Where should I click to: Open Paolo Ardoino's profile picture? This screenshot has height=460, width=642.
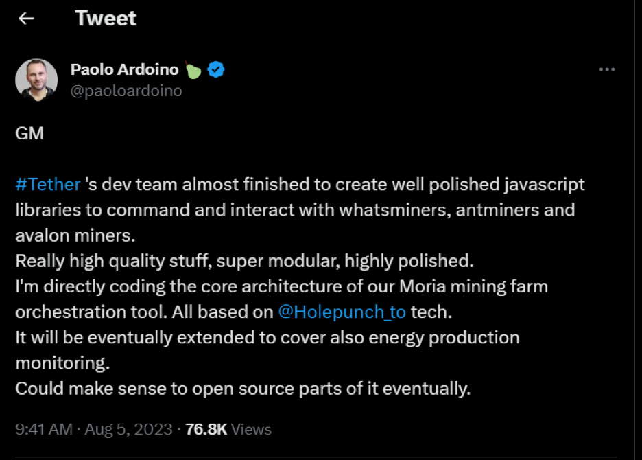point(36,80)
